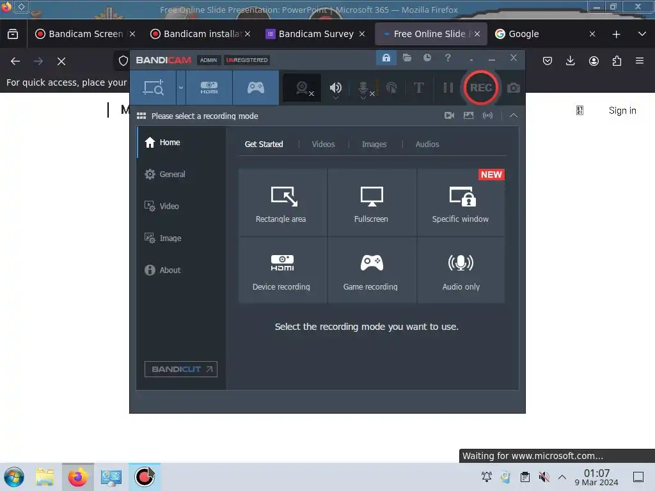Screen dimensions: 655x491
Task: Select HDMI device recording mode in toolbar
Action: click(x=209, y=88)
